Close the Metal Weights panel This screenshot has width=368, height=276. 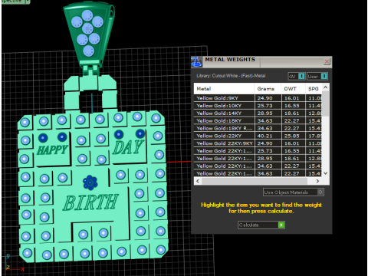(327, 62)
